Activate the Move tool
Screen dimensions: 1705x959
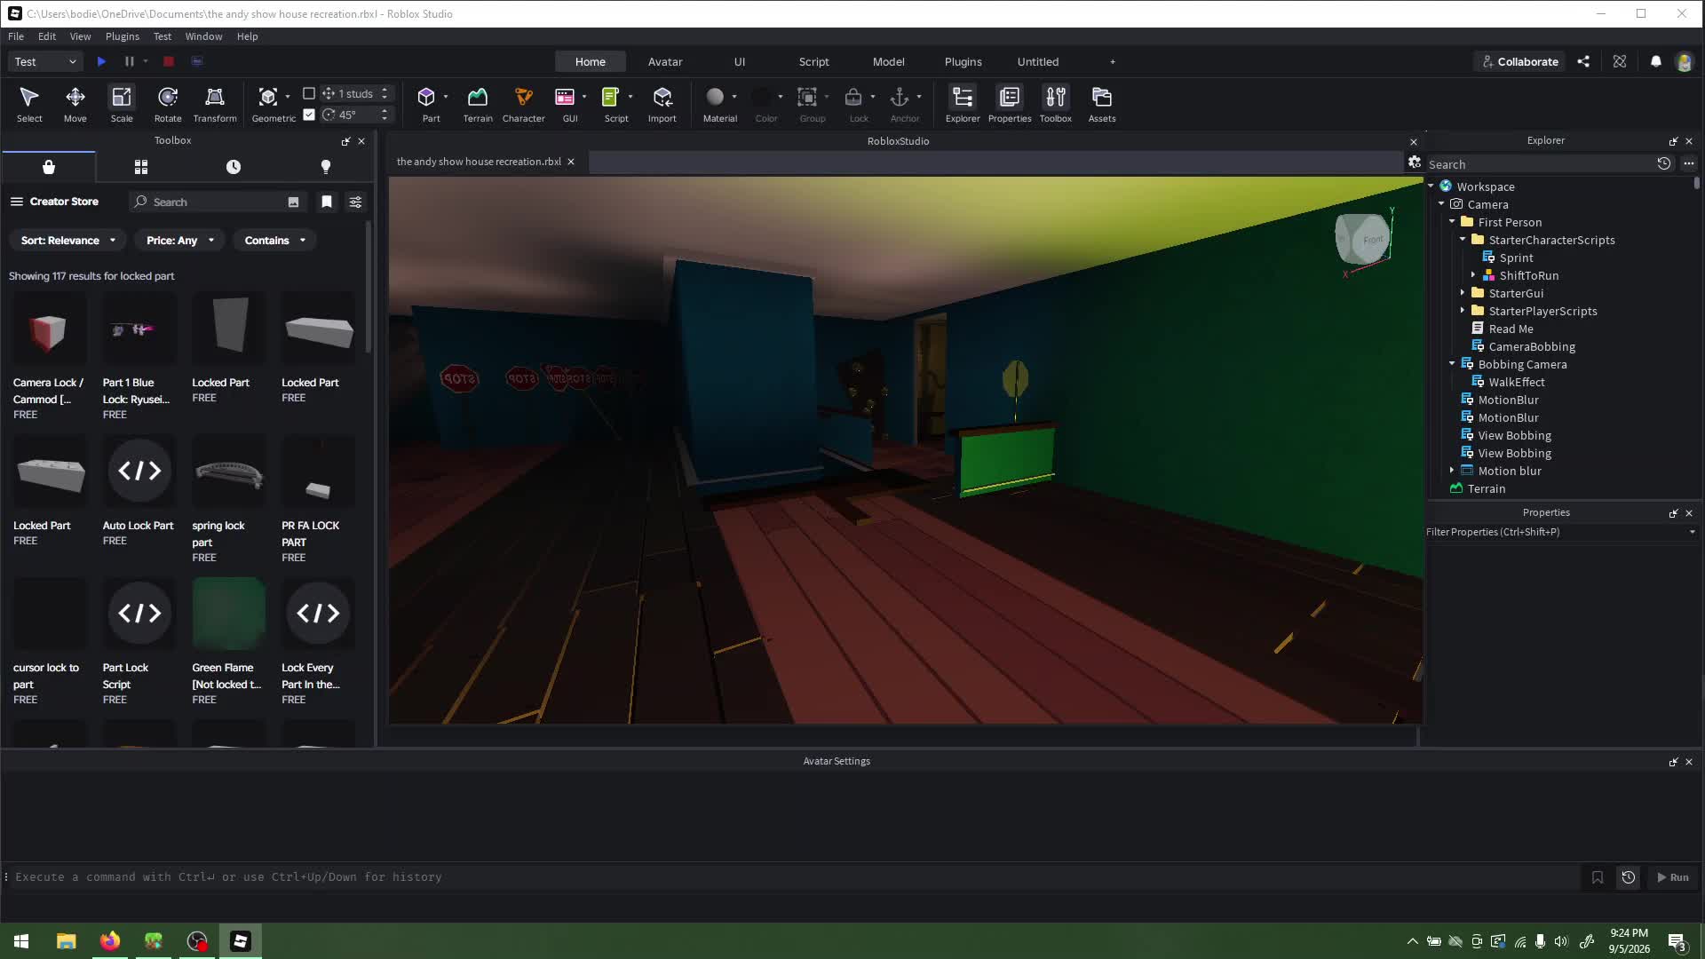tap(75, 104)
